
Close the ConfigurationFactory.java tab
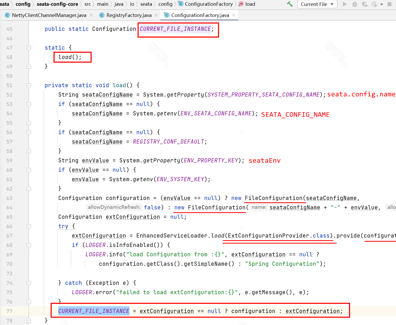click(234, 15)
